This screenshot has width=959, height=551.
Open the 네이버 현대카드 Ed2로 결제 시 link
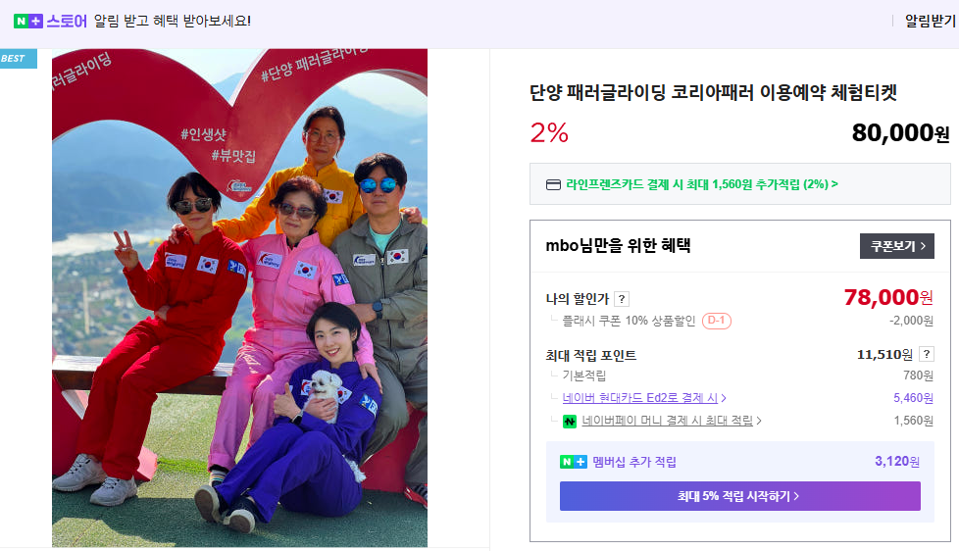639,398
